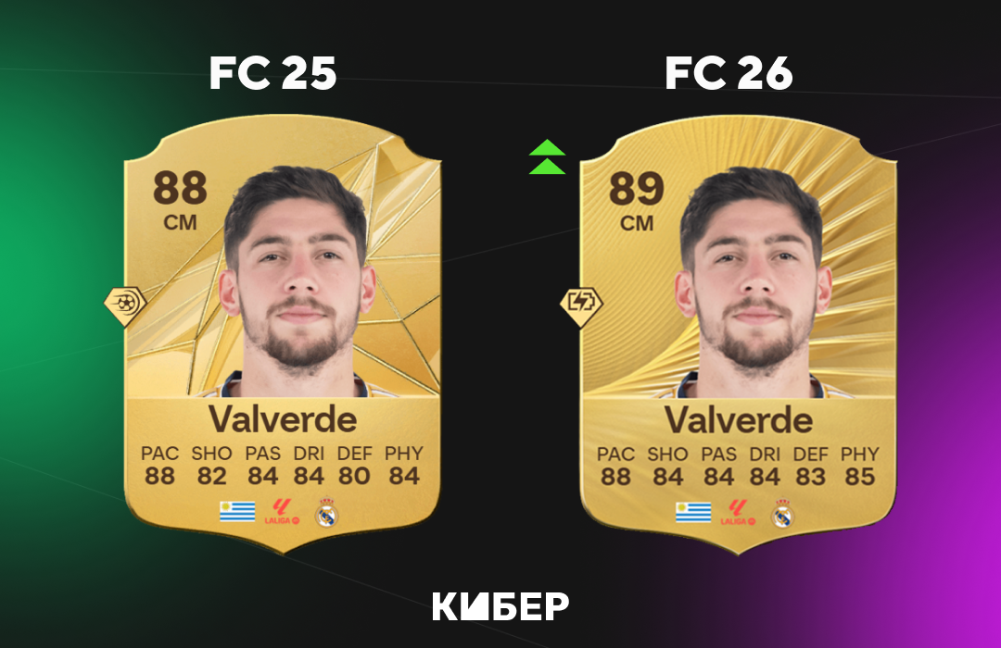This screenshot has width=1001, height=648.
Task: Click the 89 overall rating on FC 26 card
Action: (x=637, y=189)
